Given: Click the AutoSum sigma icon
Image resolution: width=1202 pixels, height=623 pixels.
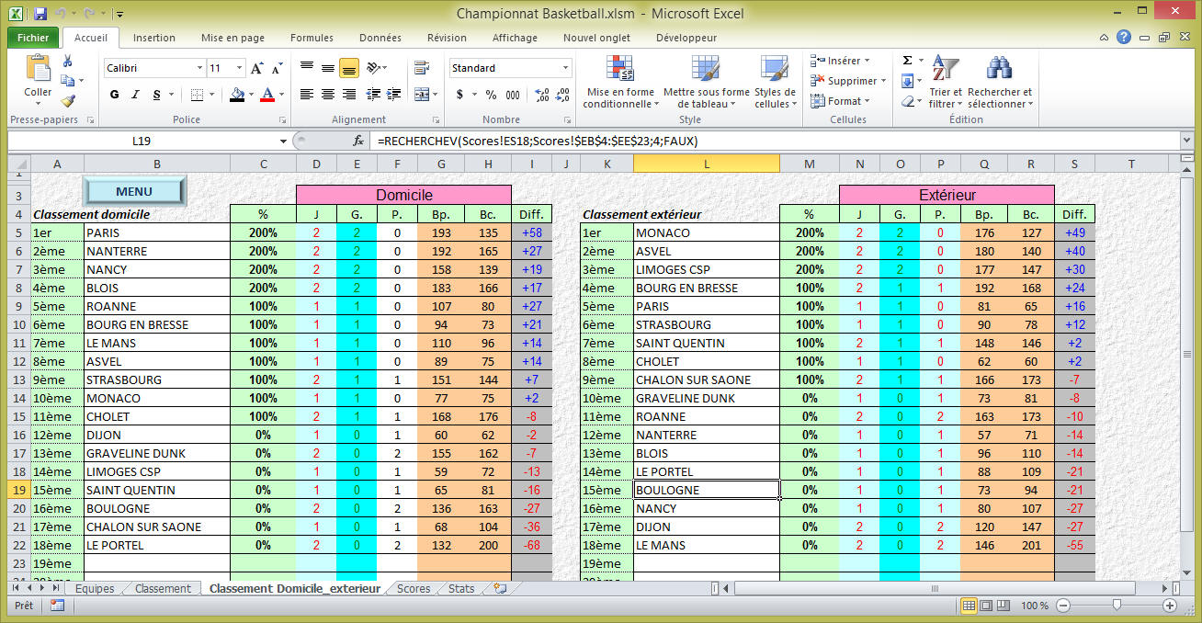Looking at the screenshot, I should point(907,61).
